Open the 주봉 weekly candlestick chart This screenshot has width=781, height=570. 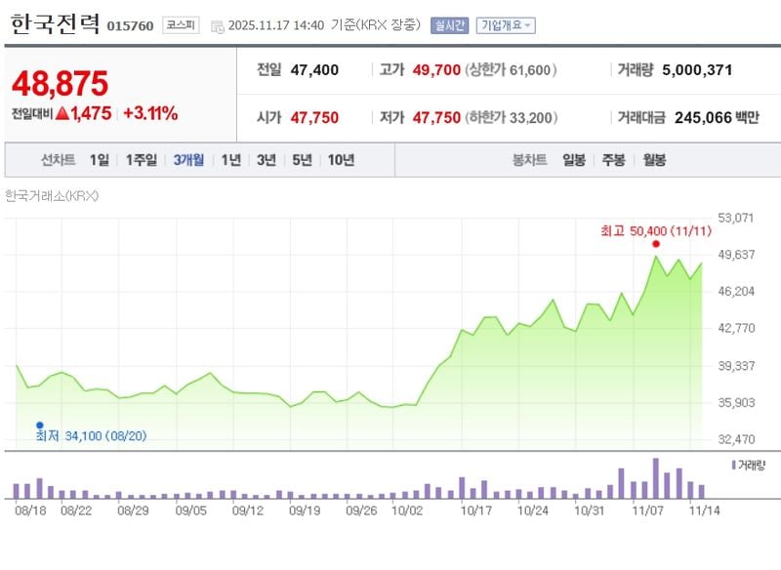613,160
